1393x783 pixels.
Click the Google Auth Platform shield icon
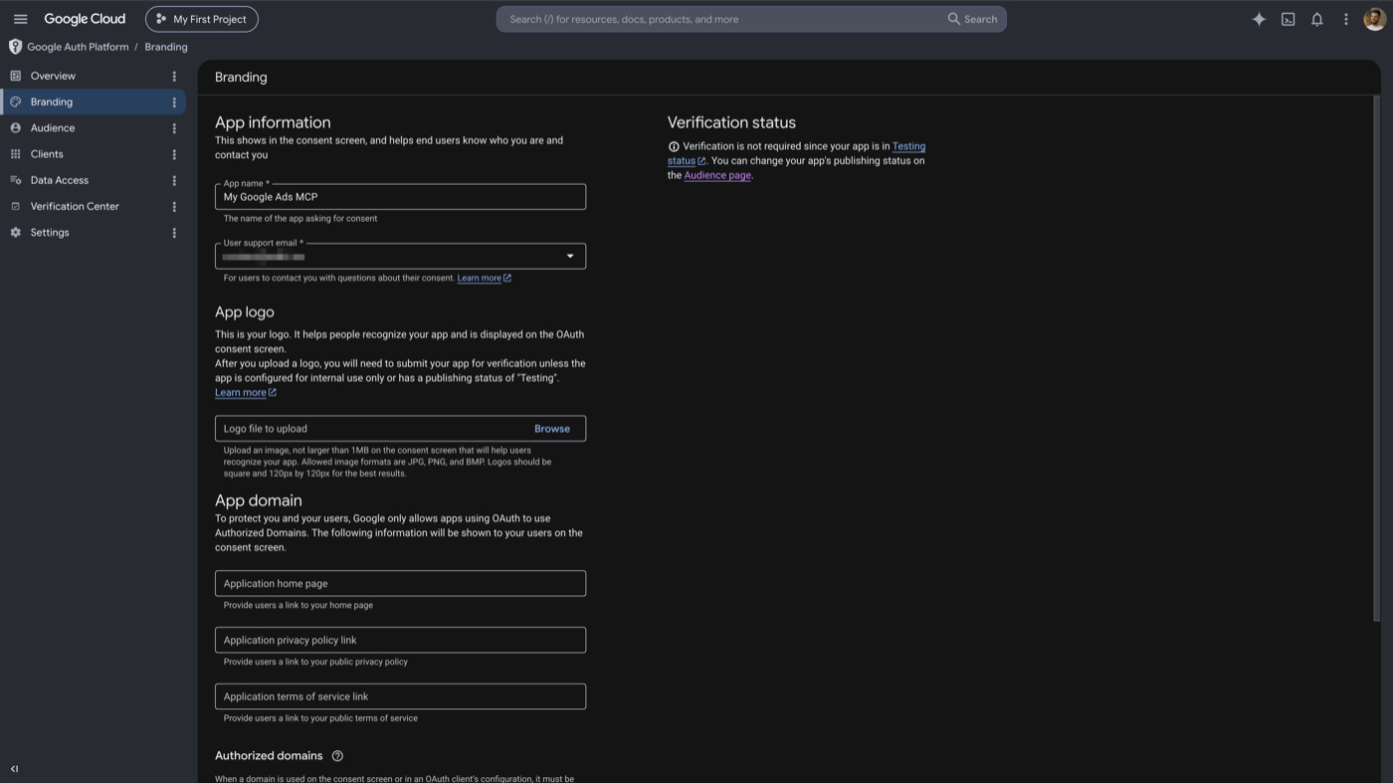tap(15, 47)
